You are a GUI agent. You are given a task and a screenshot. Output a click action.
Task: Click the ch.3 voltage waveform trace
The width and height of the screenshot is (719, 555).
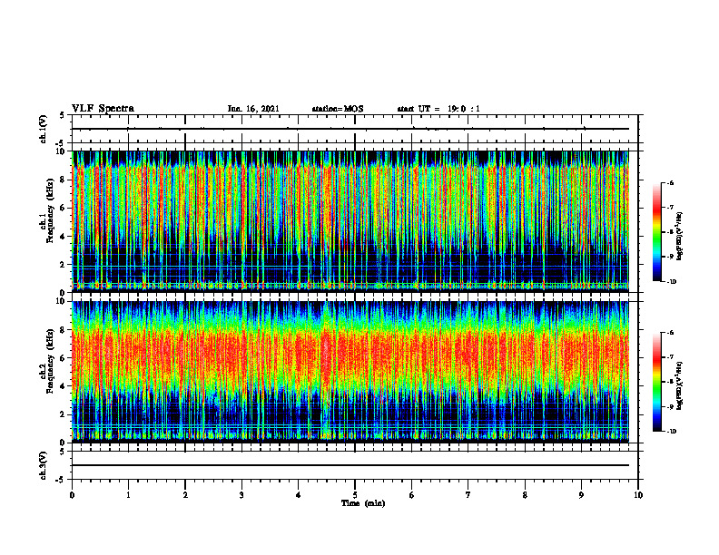(x=350, y=465)
